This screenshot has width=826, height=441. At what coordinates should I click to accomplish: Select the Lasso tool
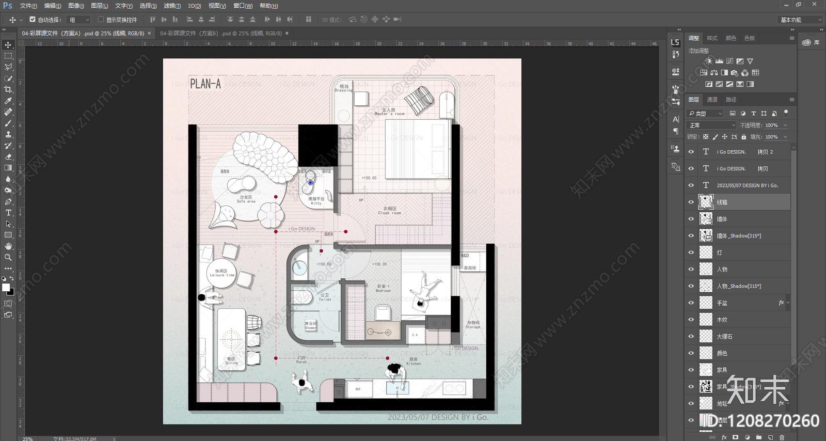pos(8,67)
